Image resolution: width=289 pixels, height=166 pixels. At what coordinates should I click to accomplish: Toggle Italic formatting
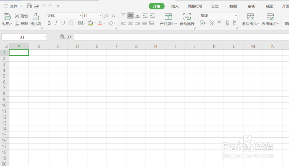[x=56, y=23]
